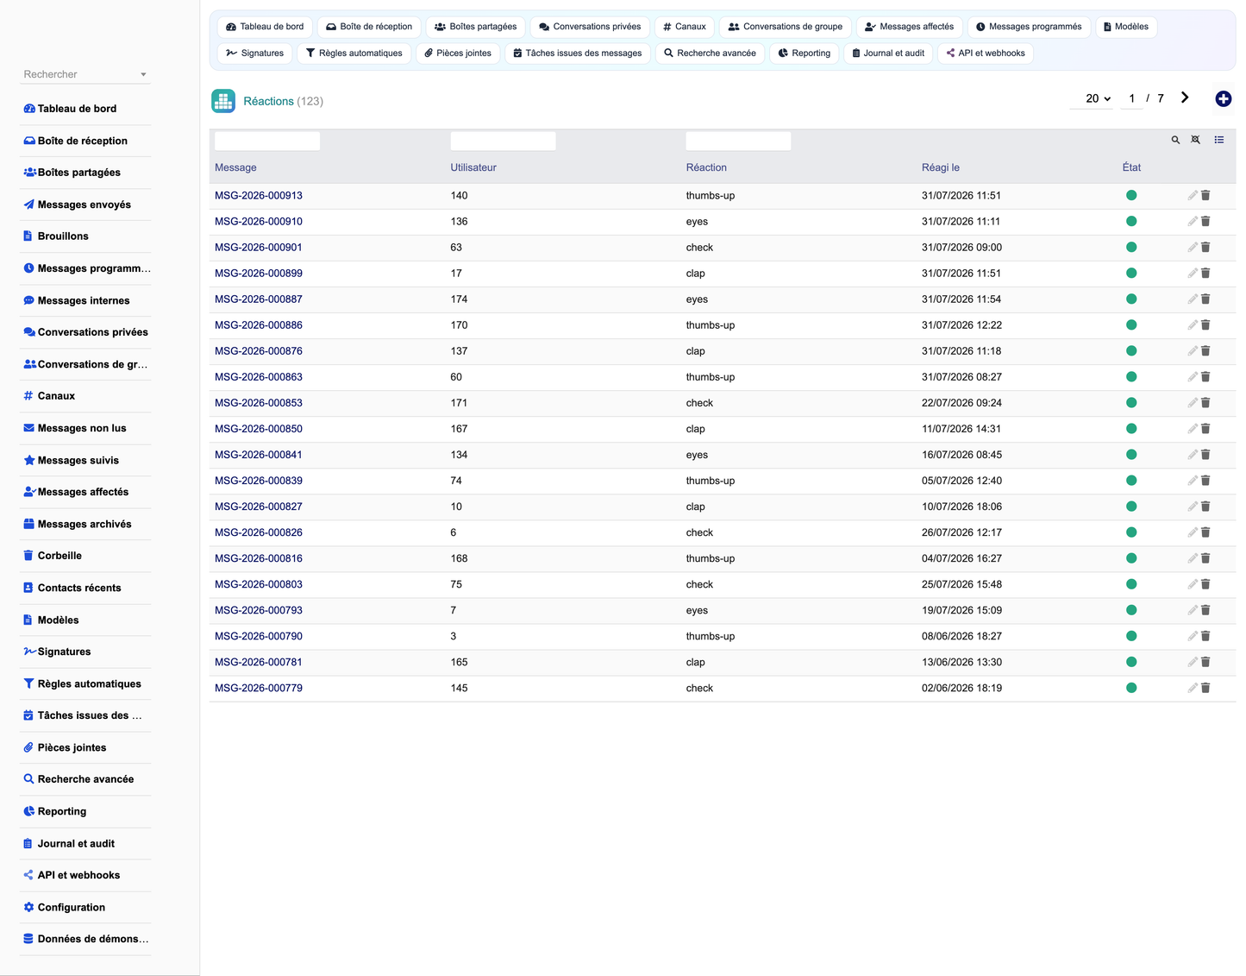The height and width of the screenshot is (976, 1246).
Task: Click the search magnifier icon above table
Action: click(1175, 140)
